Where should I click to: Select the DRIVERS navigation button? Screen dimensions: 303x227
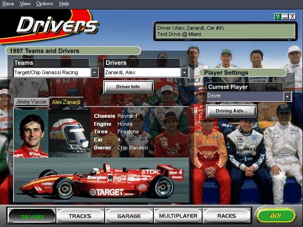point(32,217)
